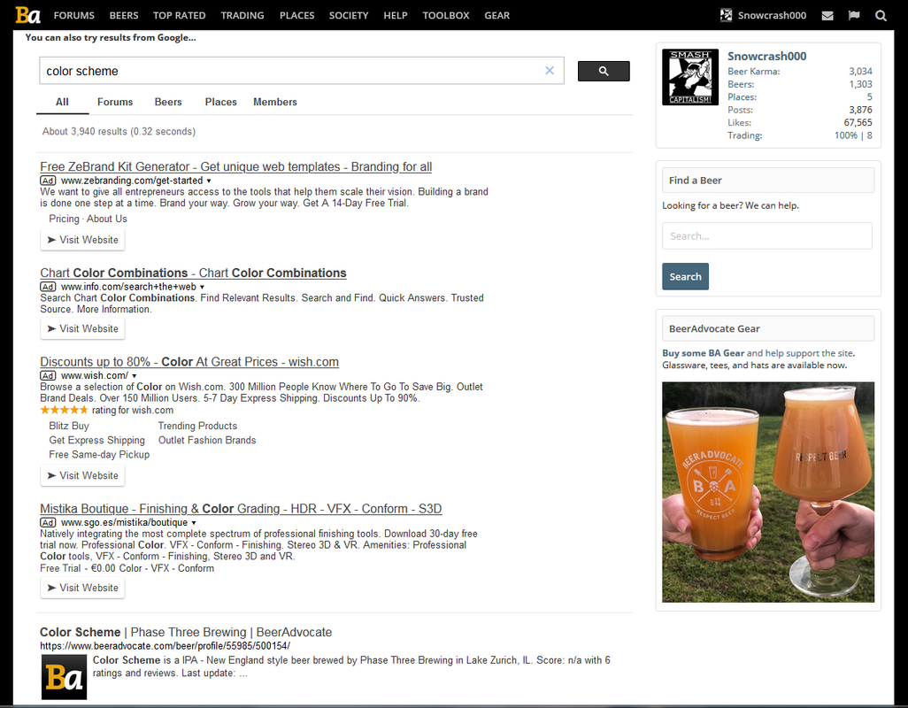The width and height of the screenshot is (908, 708).
Task: Switch to the Members results tab
Action: click(x=275, y=102)
